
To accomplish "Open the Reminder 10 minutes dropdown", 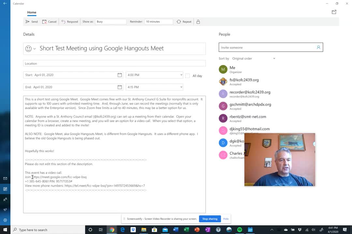I will 158,22.
